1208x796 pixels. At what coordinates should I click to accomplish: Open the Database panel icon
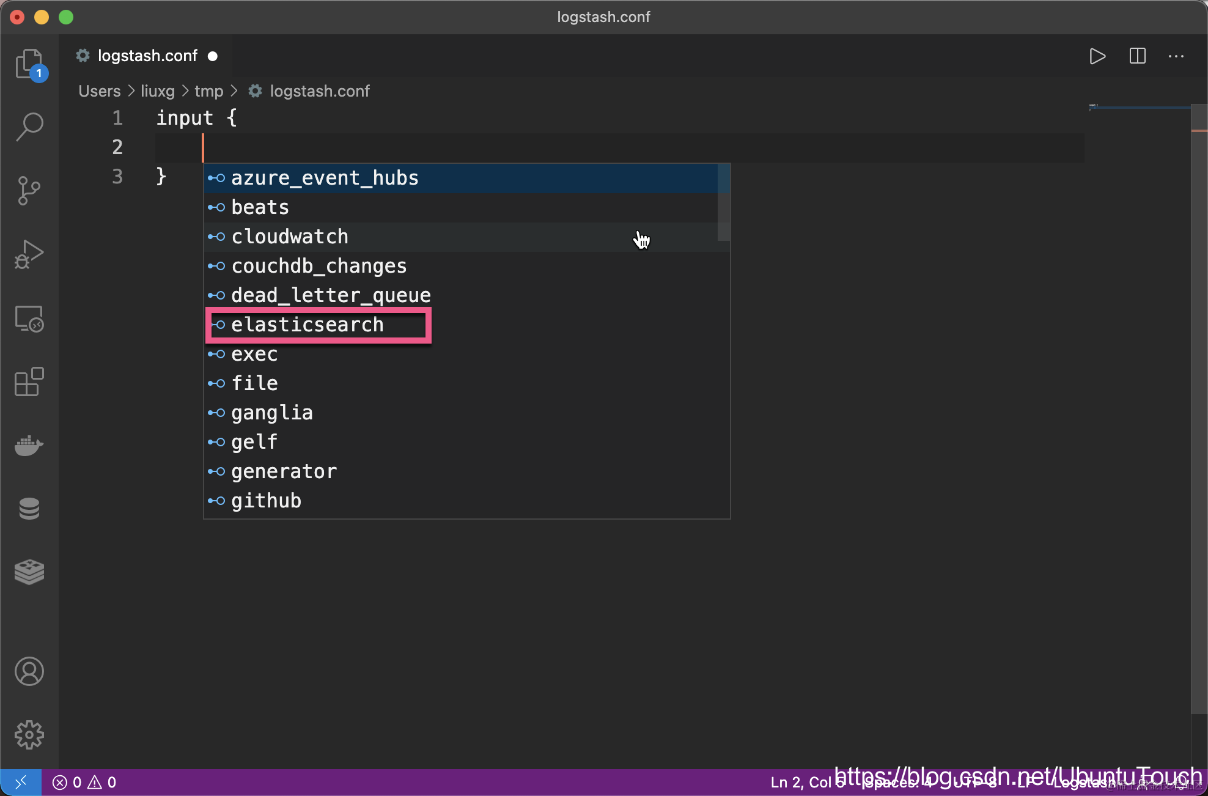[29, 509]
